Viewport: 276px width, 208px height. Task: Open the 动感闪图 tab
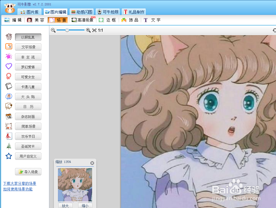pos(82,12)
